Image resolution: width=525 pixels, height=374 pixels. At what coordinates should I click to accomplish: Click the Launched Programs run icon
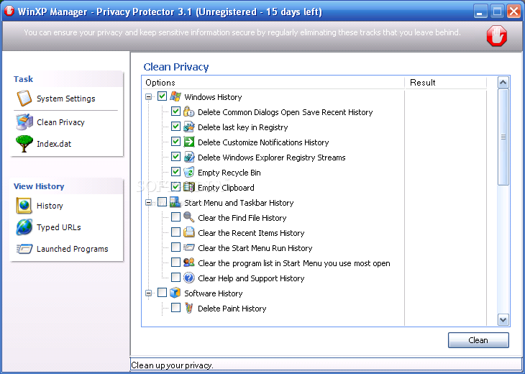point(24,249)
